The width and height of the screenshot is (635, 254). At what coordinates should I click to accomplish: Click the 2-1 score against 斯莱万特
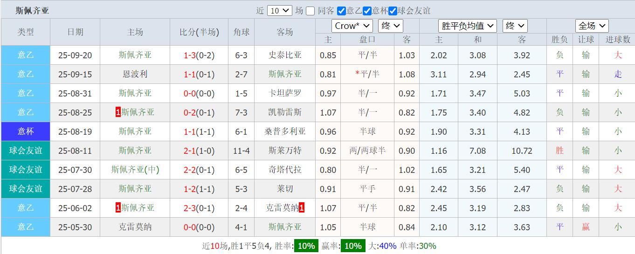tap(189, 151)
